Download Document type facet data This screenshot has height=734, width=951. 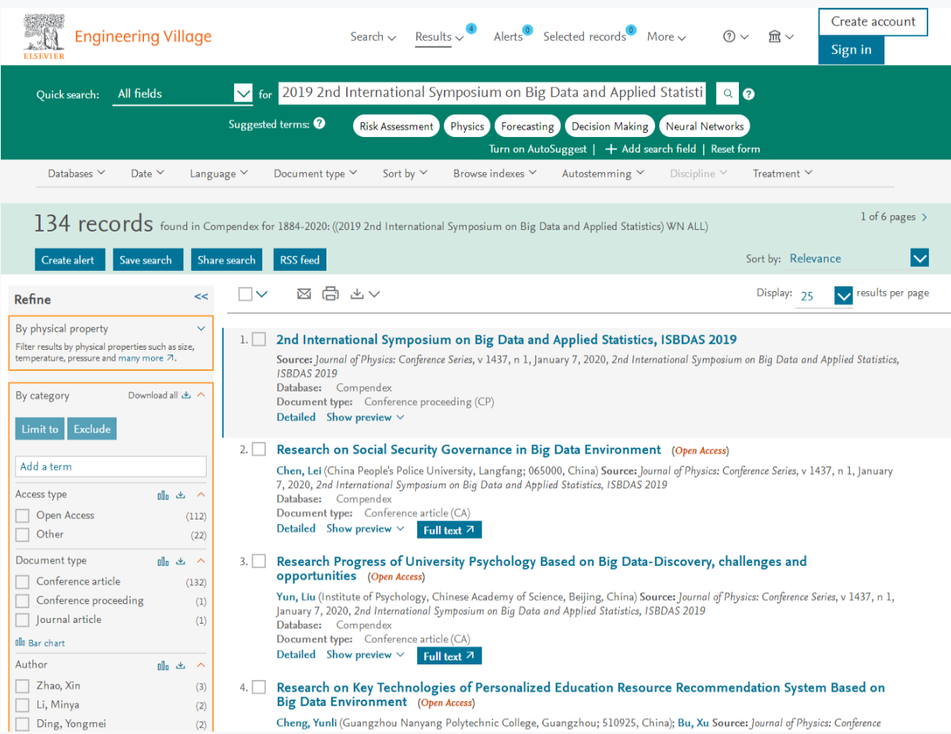(181, 561)
